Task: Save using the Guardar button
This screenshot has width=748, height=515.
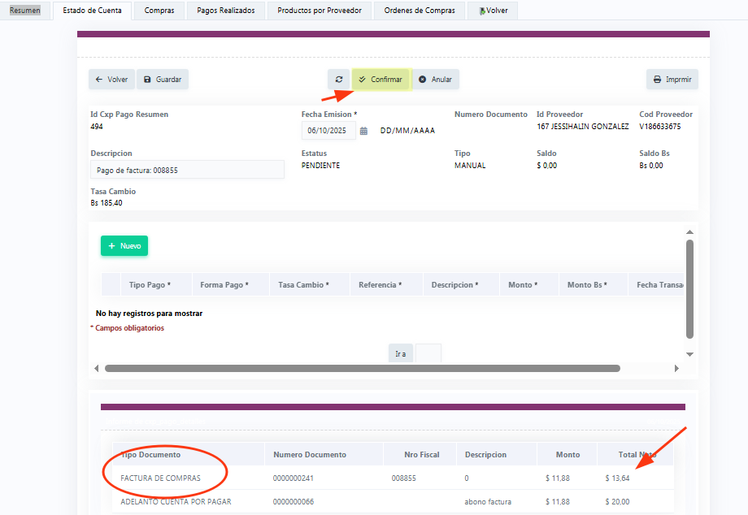Action: pos(162,80)
